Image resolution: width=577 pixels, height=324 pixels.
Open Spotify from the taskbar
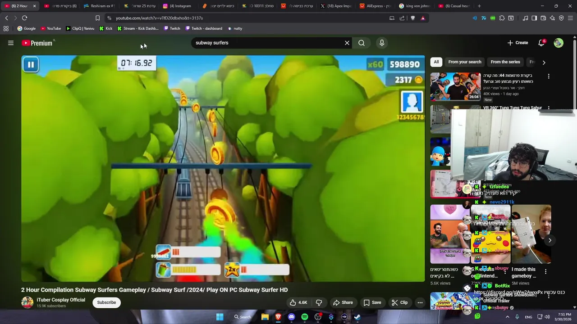pos(305,317)
